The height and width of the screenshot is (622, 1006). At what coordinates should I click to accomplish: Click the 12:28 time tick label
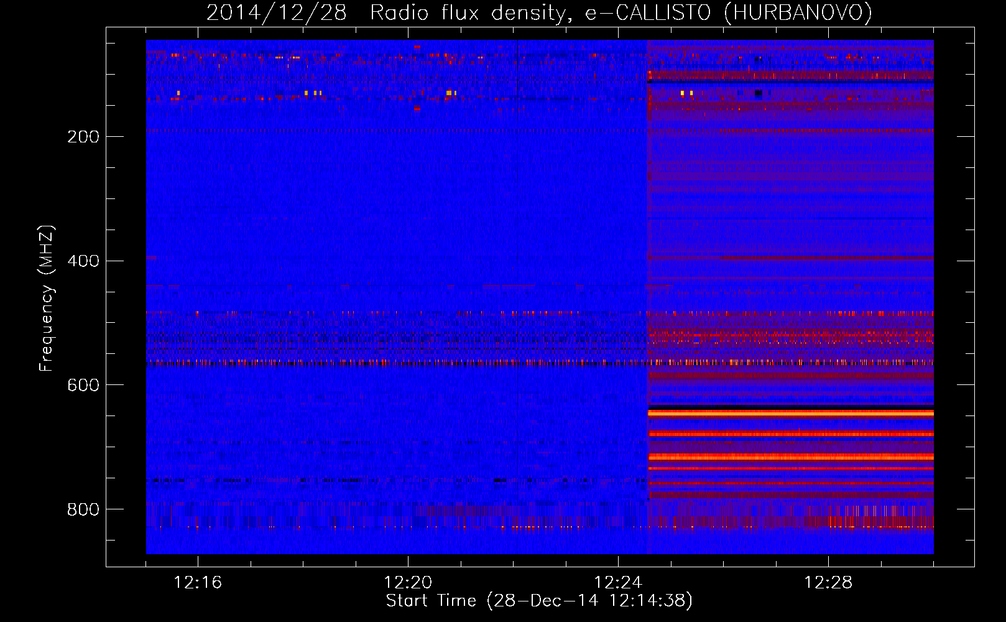[x=828, y=583]
